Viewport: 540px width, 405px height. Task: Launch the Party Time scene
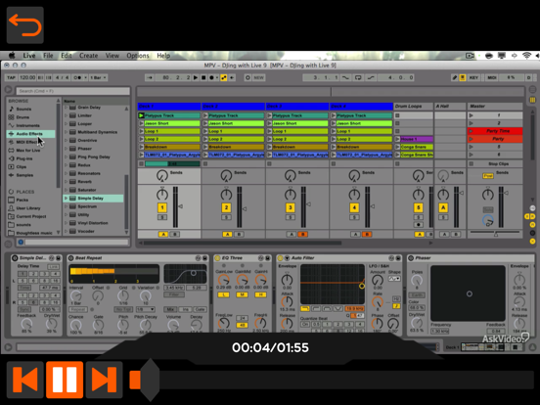point(472,131)
